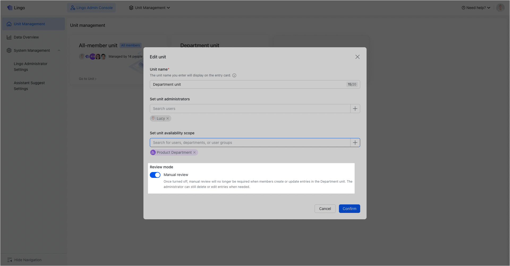Remove Product Department from availability scope
510x266 pixels.
194,152
